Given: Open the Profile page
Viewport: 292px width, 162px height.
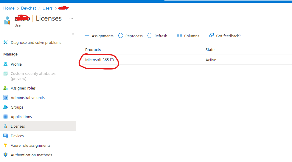Looking at the screenshot, I should pyautogui.click(x=16, y=64).
